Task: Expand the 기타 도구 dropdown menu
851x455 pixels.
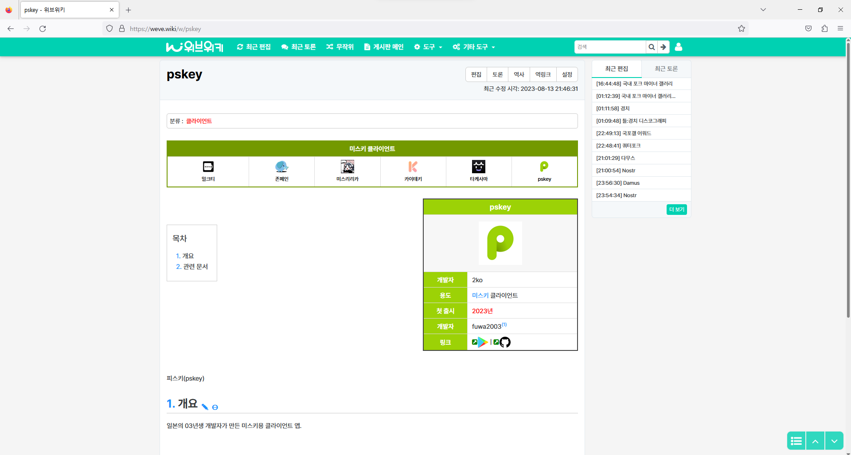Action: (473, 47)
